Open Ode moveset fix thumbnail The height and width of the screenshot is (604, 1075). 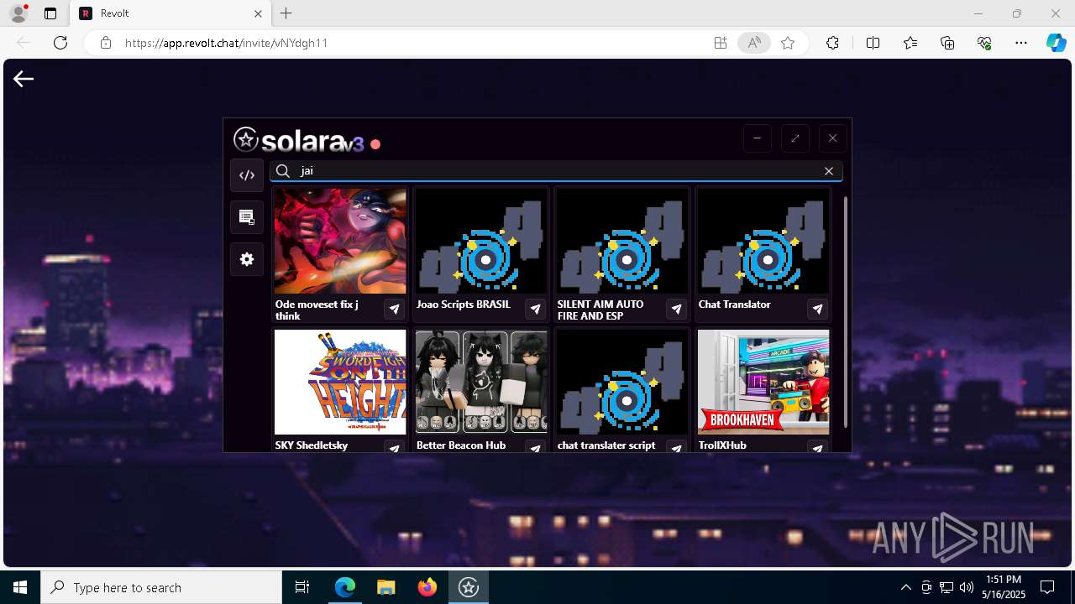(x=340, y=241)
